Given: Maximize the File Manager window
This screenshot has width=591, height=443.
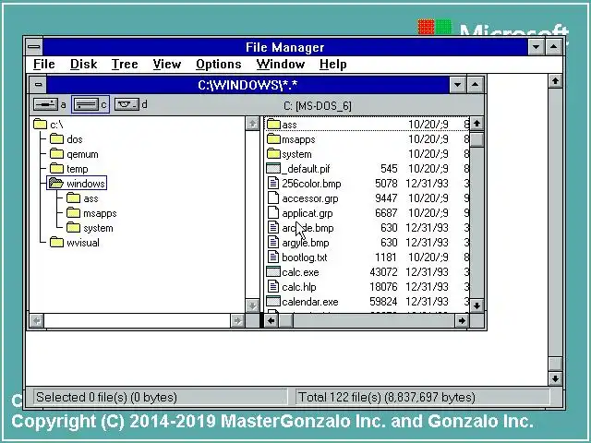Looking at the screenshot, I should 554,47.
